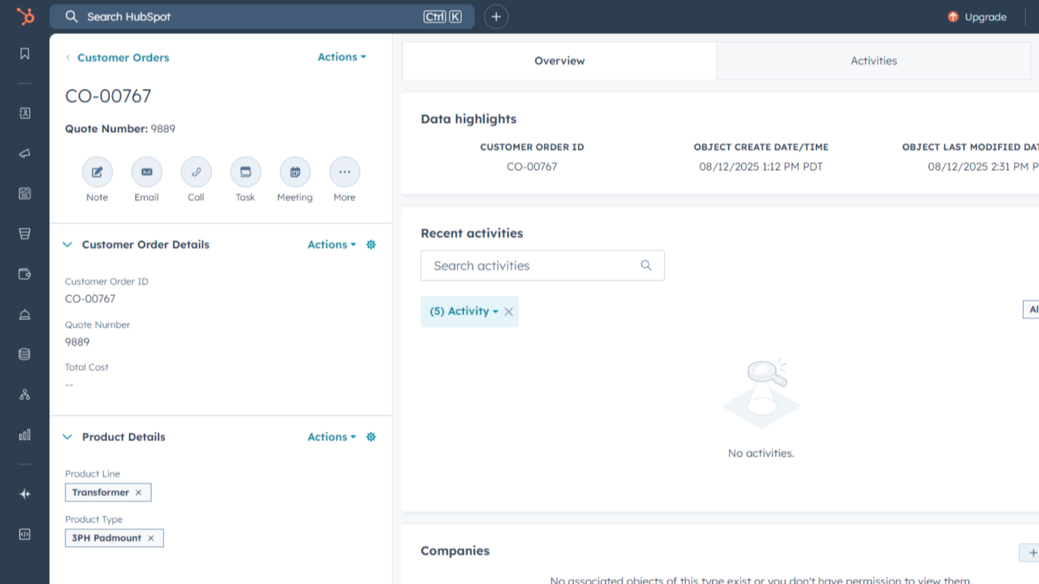Click the Companies section heading
The height and width of the screenshot is (584, 1039).
pyautogui.click(x=455, y=550)
